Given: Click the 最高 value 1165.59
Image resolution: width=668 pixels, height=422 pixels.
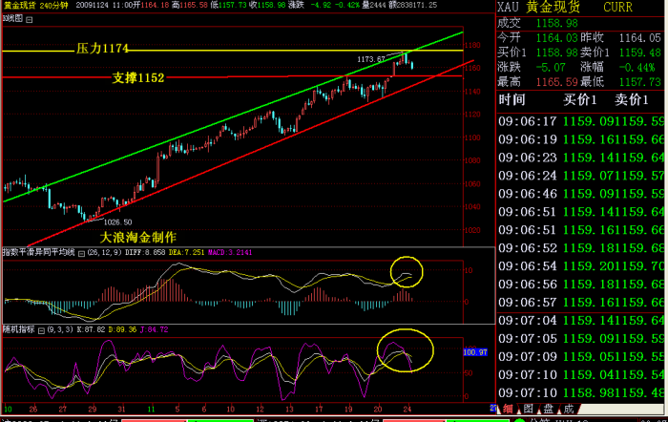Looking at the screenshot, I should coord(556,82).
